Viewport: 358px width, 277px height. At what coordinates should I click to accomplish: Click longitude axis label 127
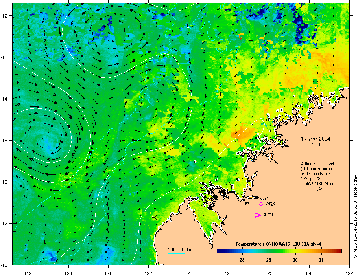click(349, 273)
